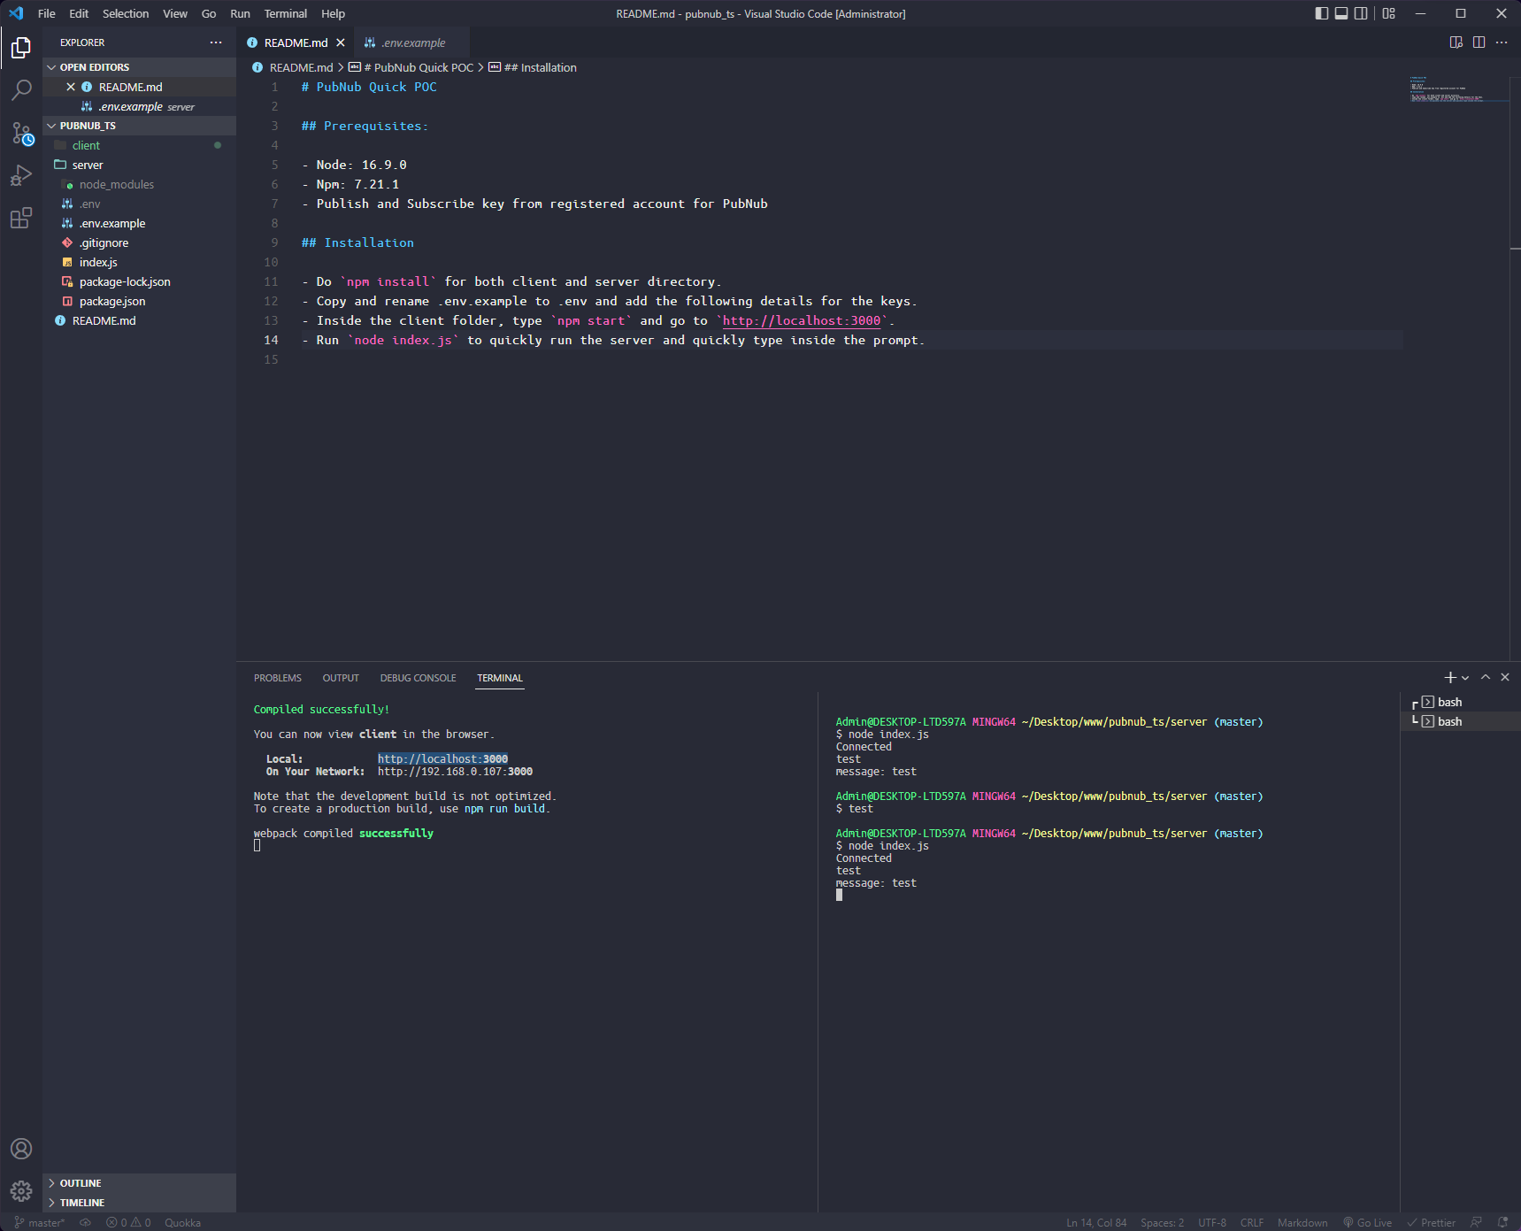Viewport: 1521px width, 1231px height.
Task: Switch to the .env.example editor tab
Action: (x=412, y=42)
